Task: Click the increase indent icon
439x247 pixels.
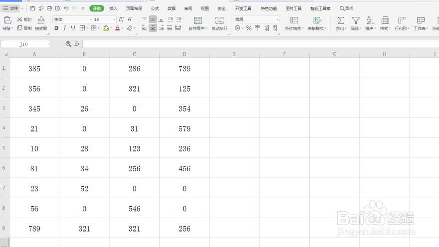Action: [179, 19]
